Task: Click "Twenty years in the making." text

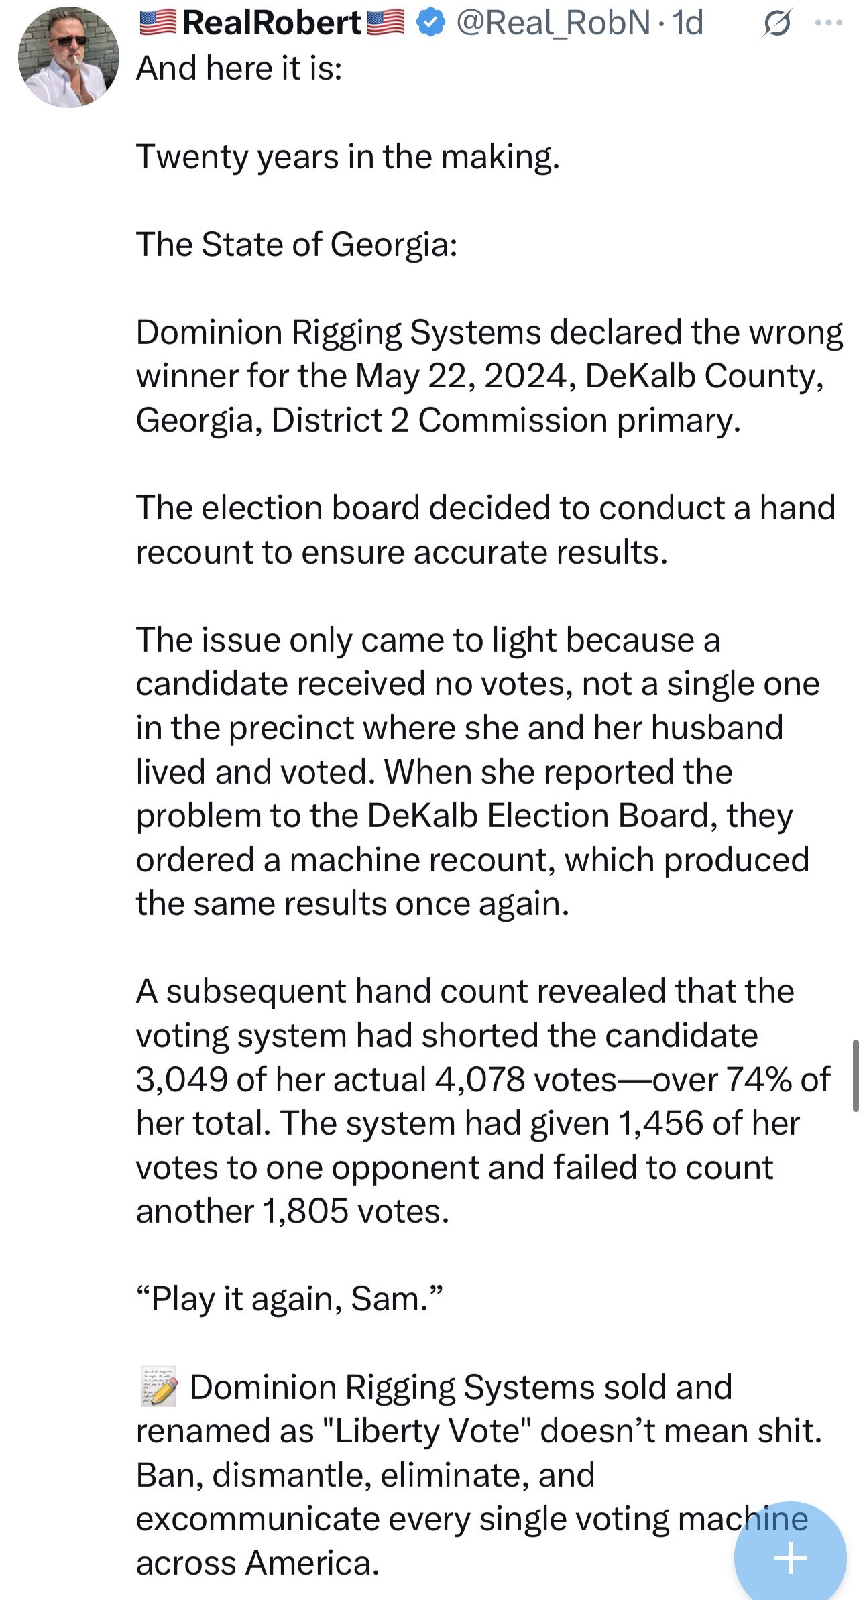Action: coord(347,157)
